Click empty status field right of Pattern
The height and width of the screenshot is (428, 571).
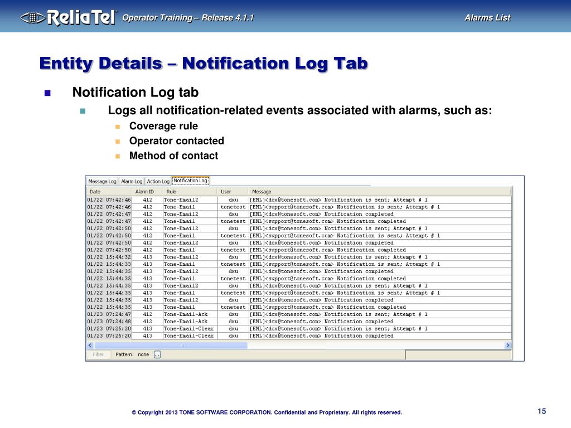point(458,354)
